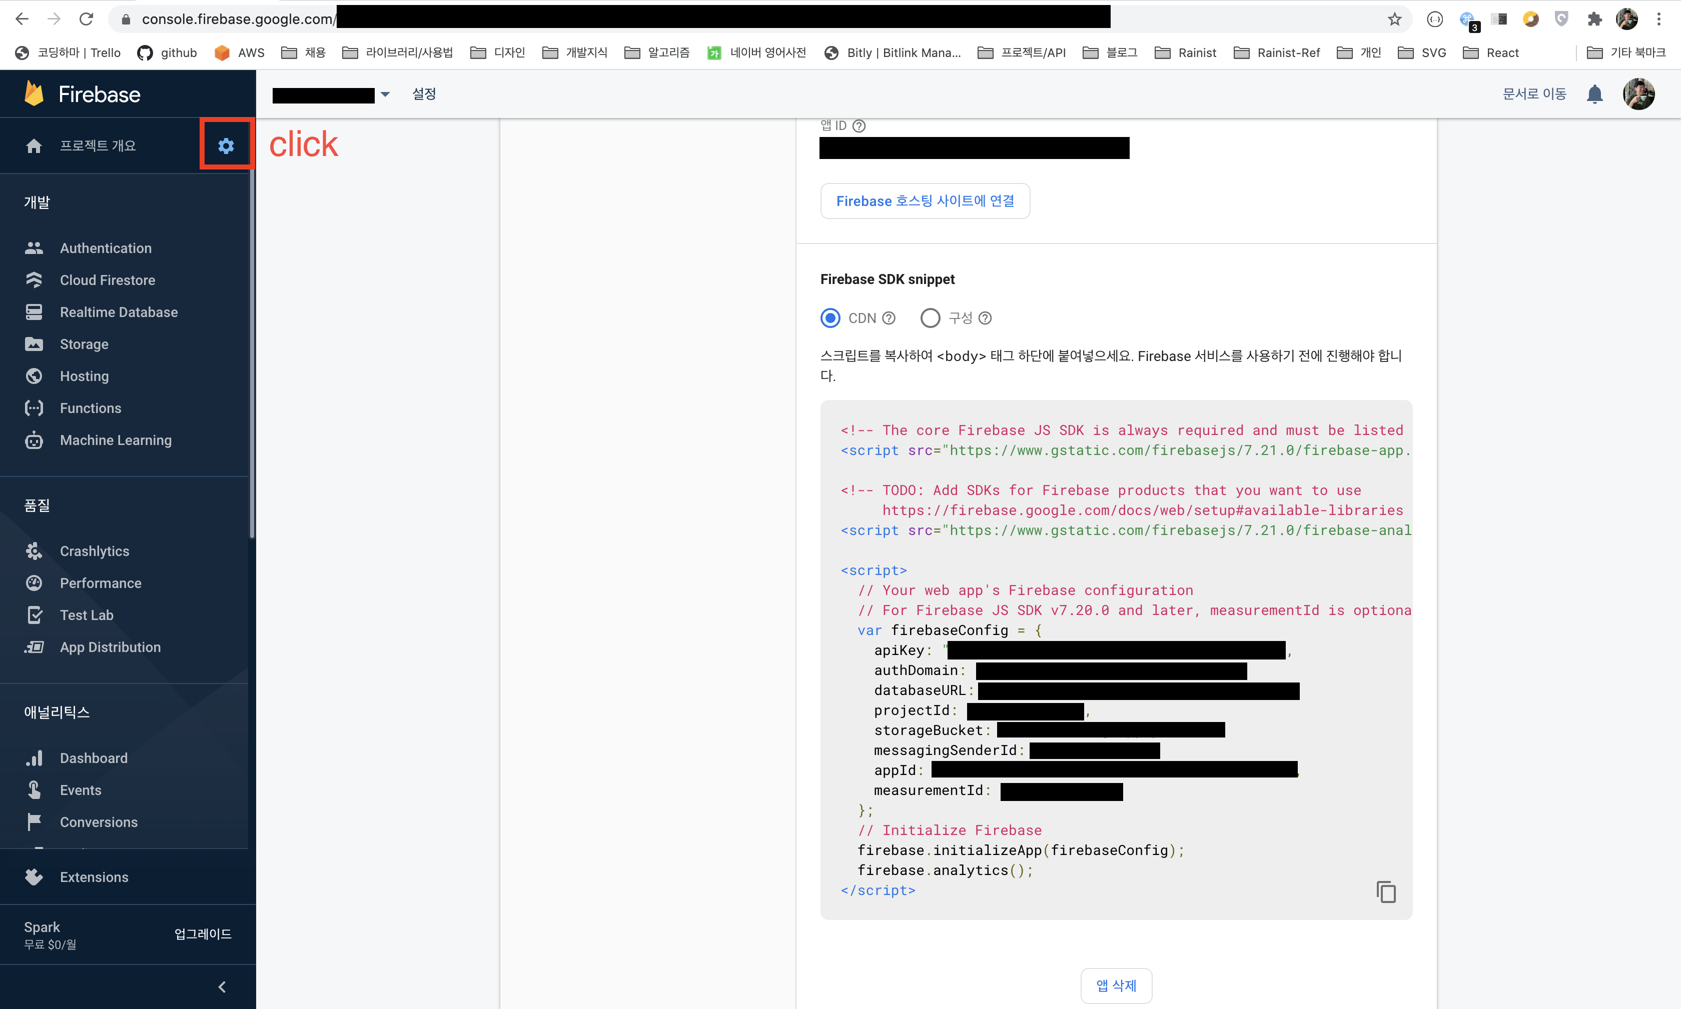Go to Crashlytics section
The height and width of the screenshot is (1009, 1681).
(95, 550)
